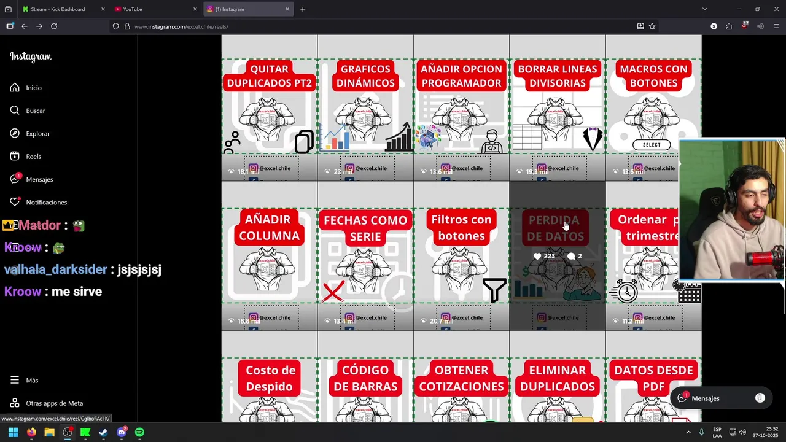Image resolution: width=786 pixels, height=442 pixels.
Task: Open the GRAFICOS DINÁMICOS reel
Action: [365, 108]
